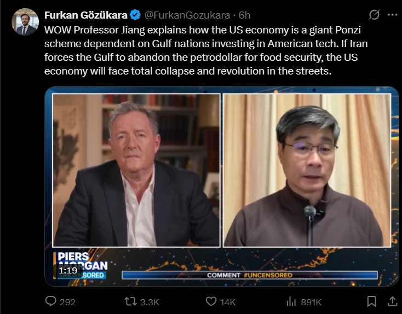Open the three-dot more options menu
Viewport: 402px width, 314px height.
[393, 15]
